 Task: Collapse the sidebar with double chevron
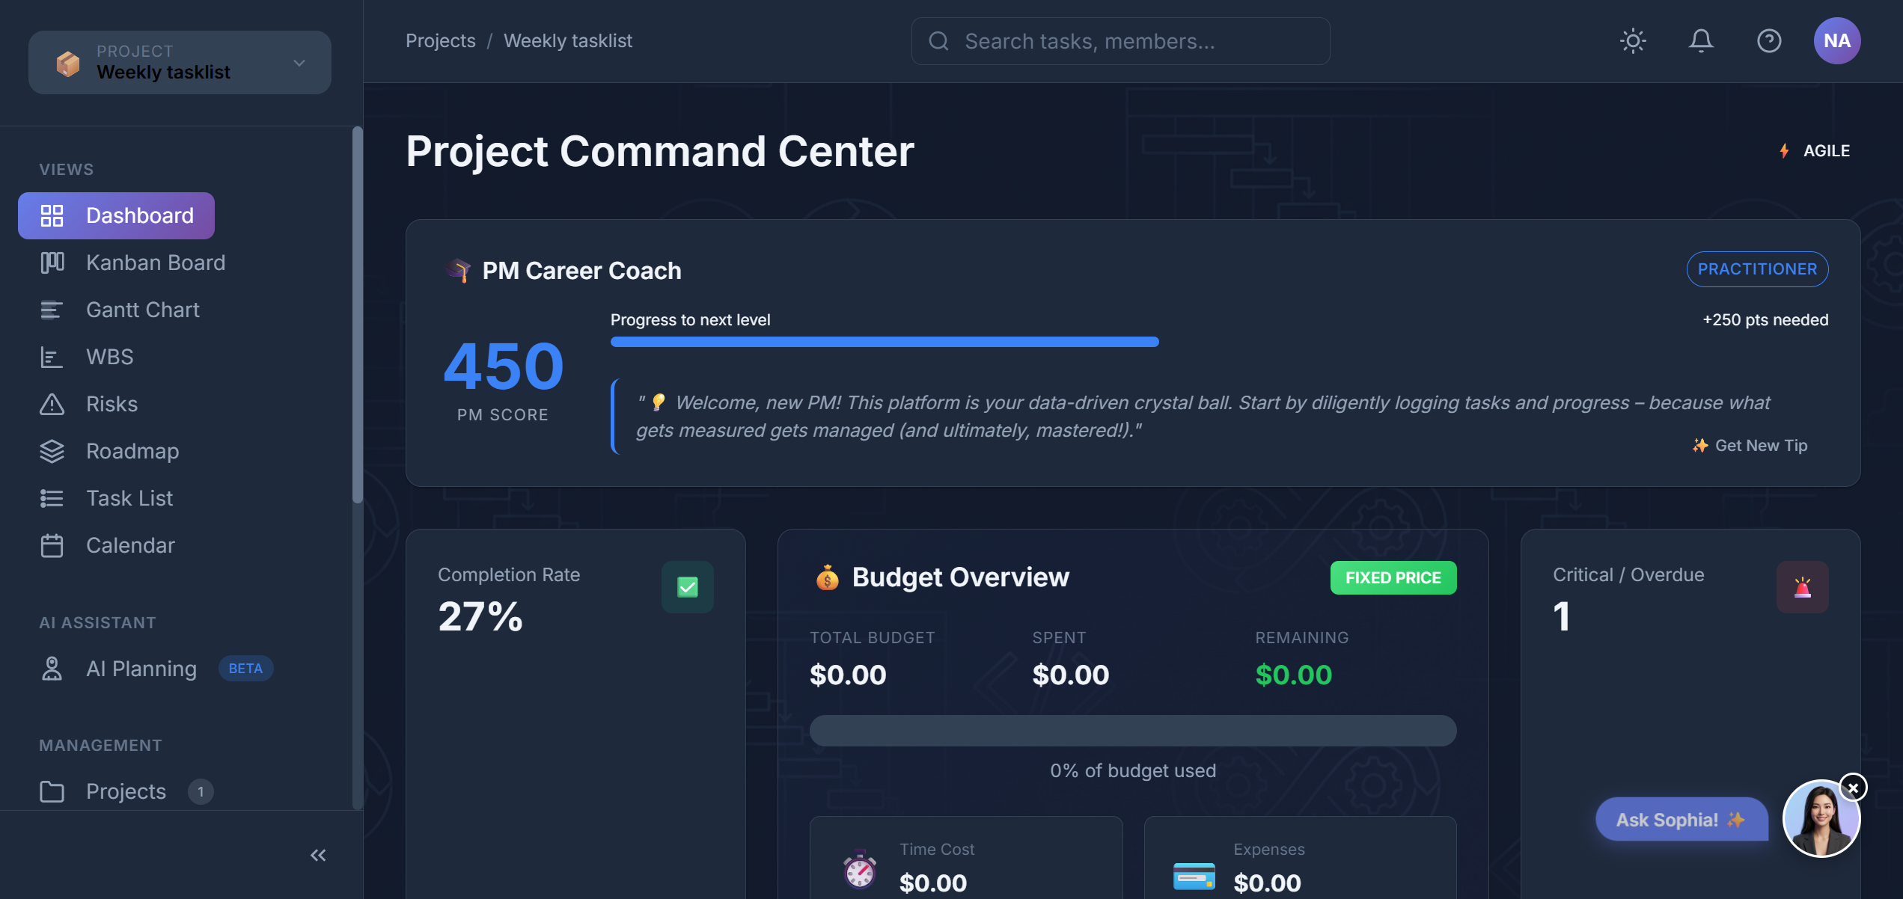coord(318,855)
